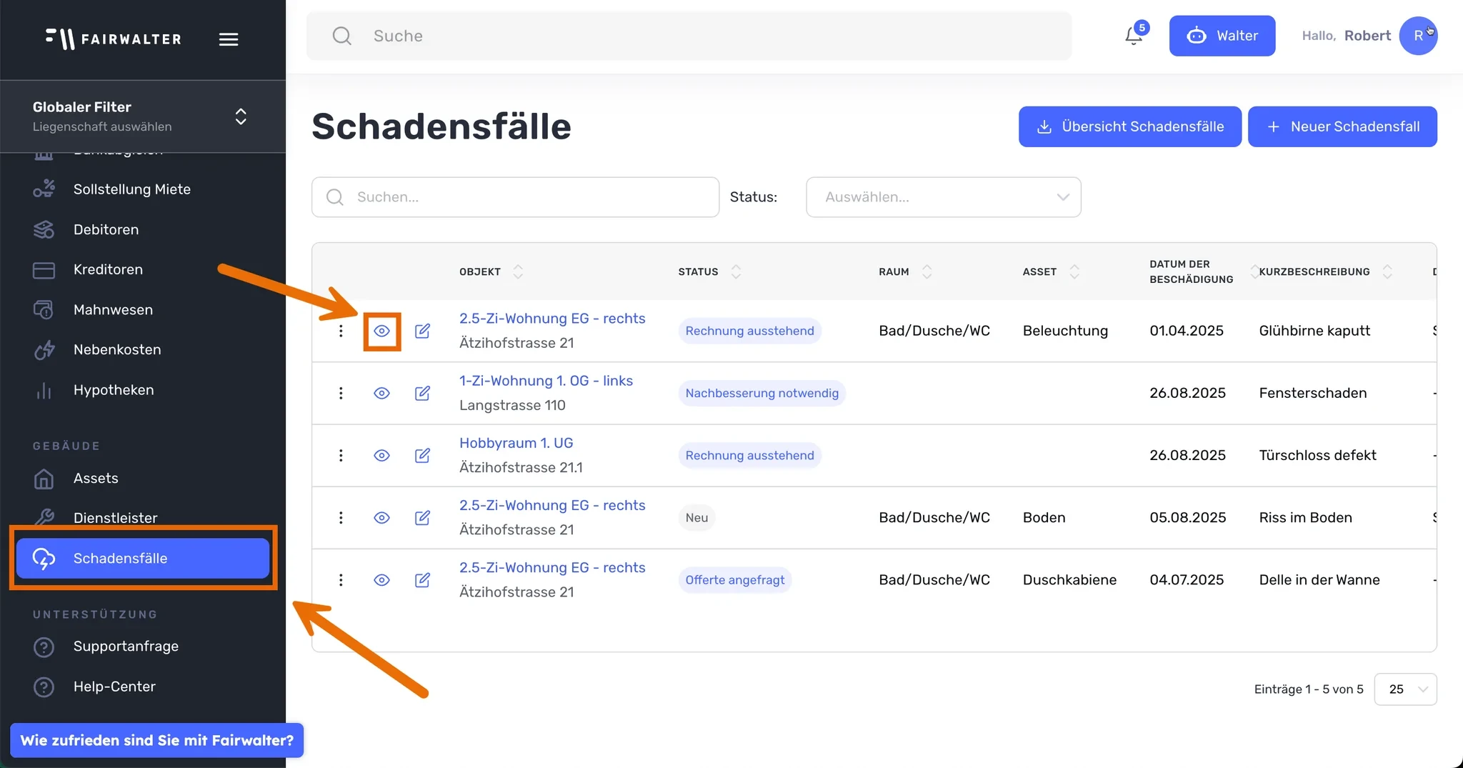View details of Fensterschaden row

[382, 393]
